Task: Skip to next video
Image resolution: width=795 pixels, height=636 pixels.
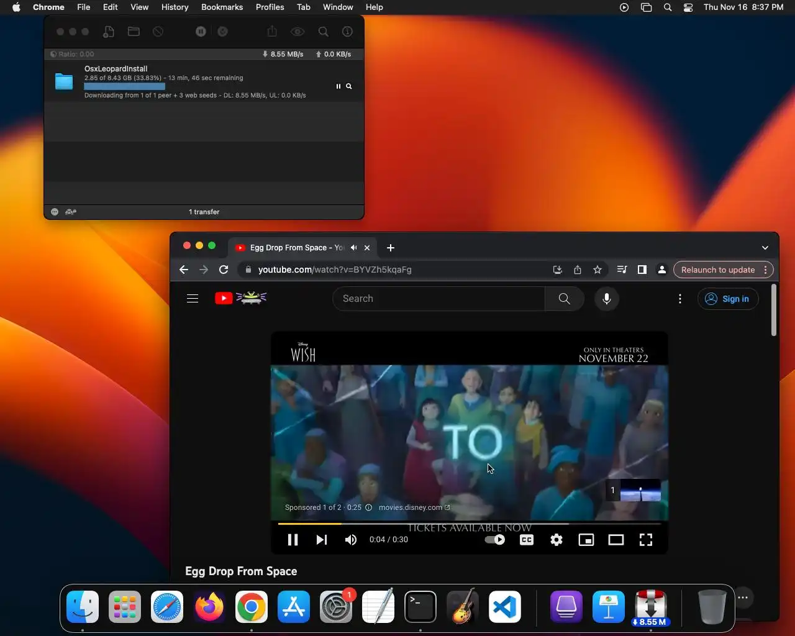Action: [321, 540]
